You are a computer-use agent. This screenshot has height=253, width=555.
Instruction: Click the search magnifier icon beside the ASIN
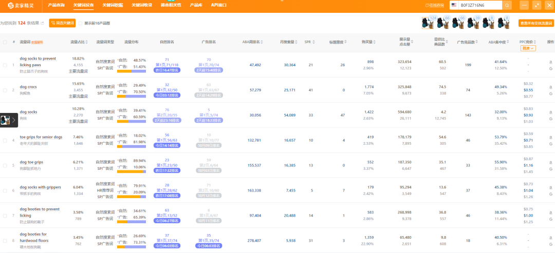point(507,5)
